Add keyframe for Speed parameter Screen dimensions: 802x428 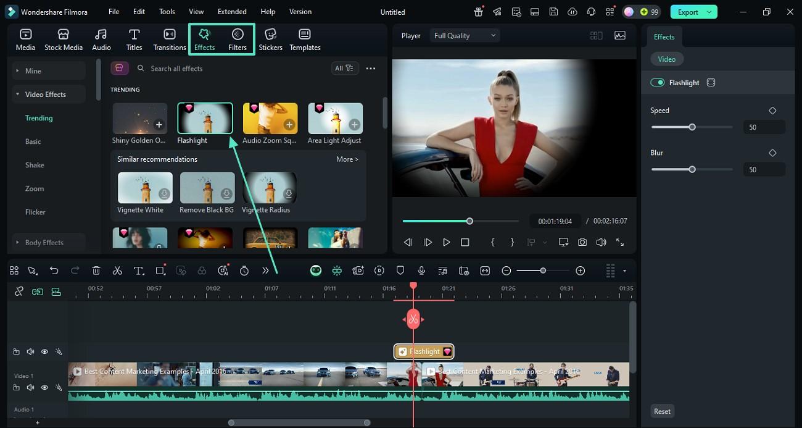(772, 111)
